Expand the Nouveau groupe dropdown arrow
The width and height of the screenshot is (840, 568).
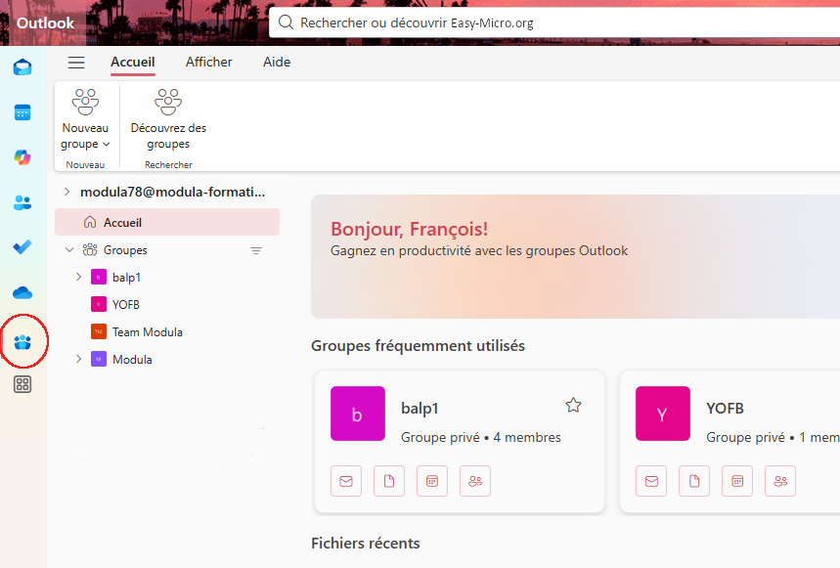106,144
